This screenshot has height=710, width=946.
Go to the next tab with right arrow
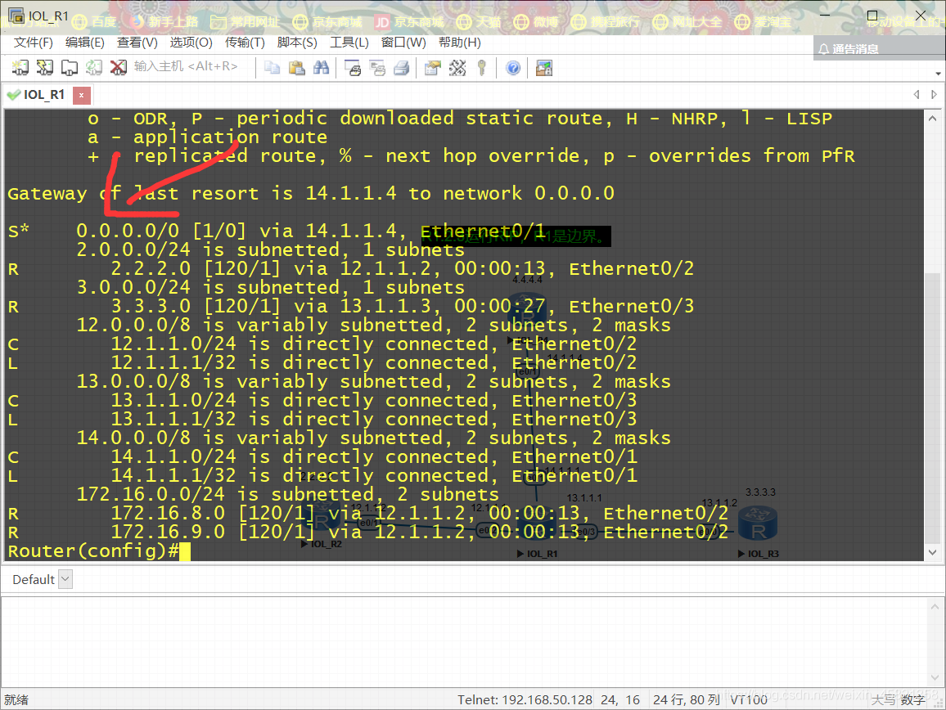coord(934,94)
